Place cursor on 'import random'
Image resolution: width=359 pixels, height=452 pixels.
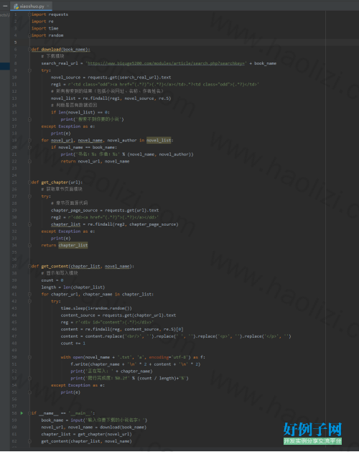click(47, 35)
